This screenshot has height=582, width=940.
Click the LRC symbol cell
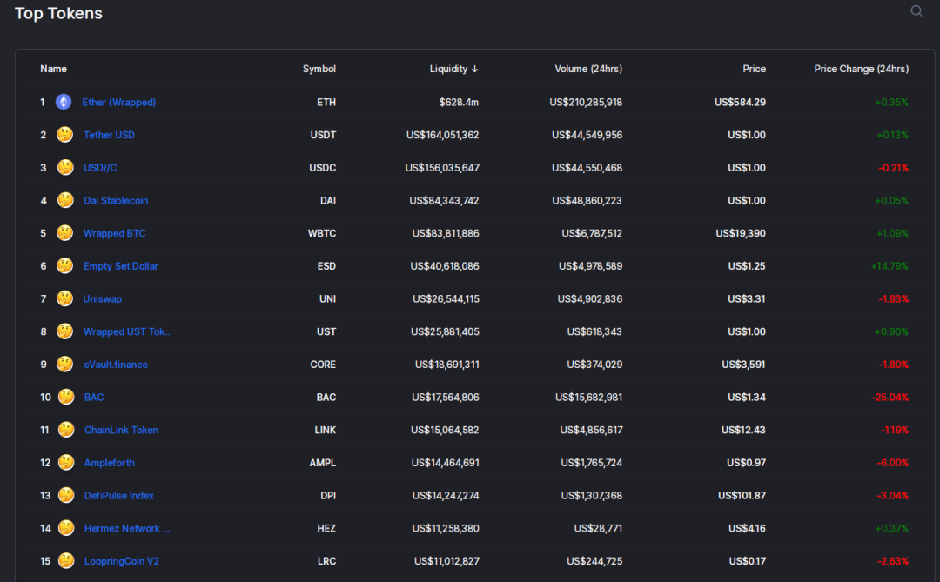[326, 561]
